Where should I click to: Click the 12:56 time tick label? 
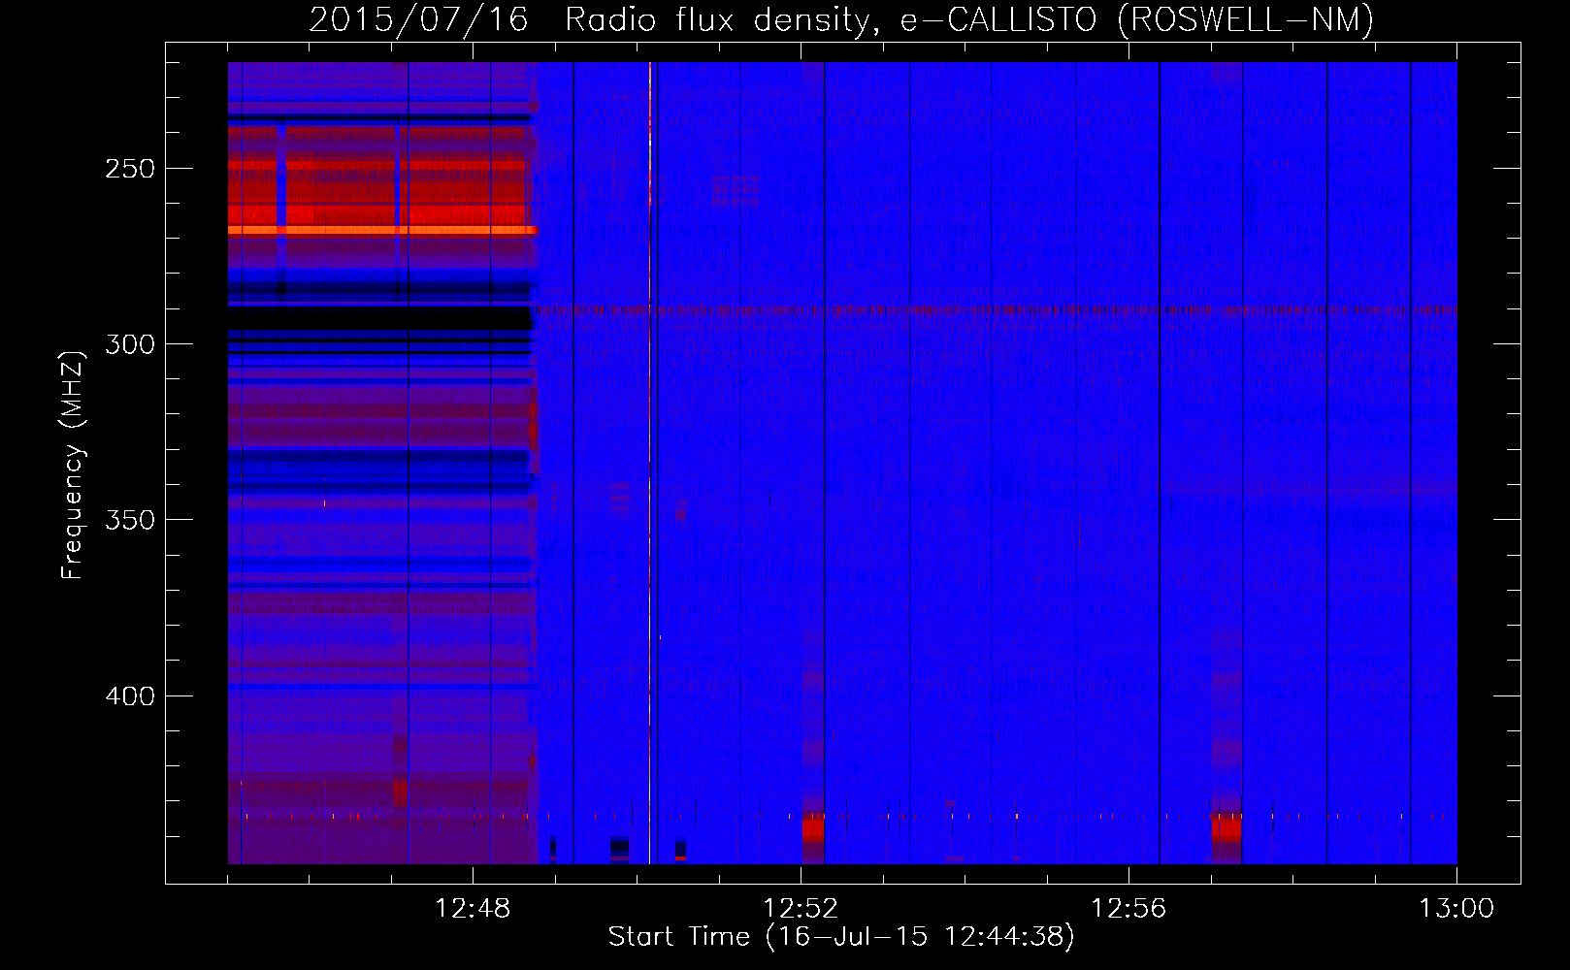click(1128, 909)
